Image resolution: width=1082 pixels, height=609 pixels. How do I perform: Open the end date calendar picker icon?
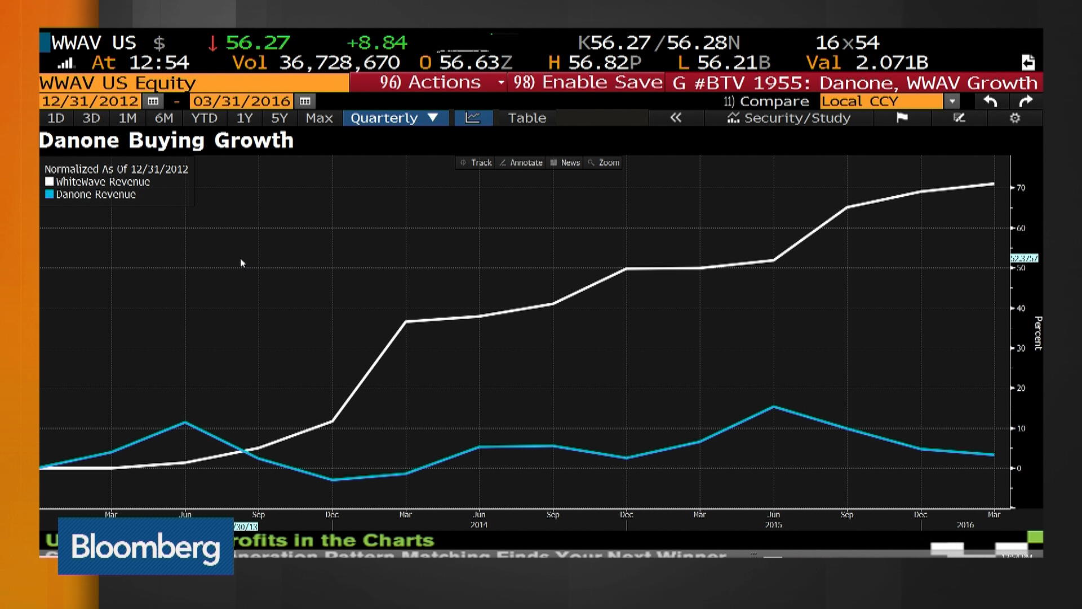[x=305, y=101]
